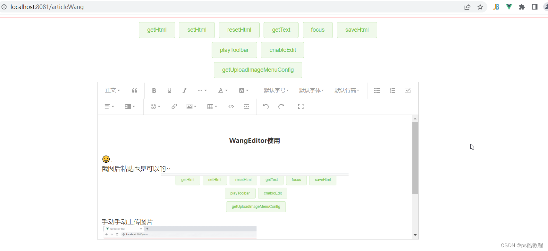This screenshot has height=251, width=548.
Task: Insert a code block
Action: tap(231, 107)
